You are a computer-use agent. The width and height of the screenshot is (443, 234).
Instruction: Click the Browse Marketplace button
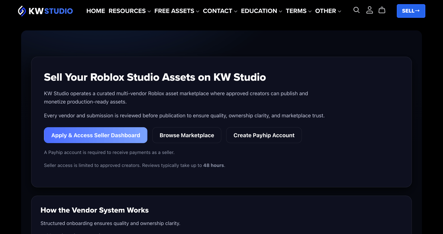click(187, 135)
